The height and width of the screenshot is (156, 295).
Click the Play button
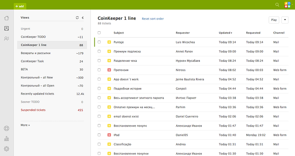point(274,20)
